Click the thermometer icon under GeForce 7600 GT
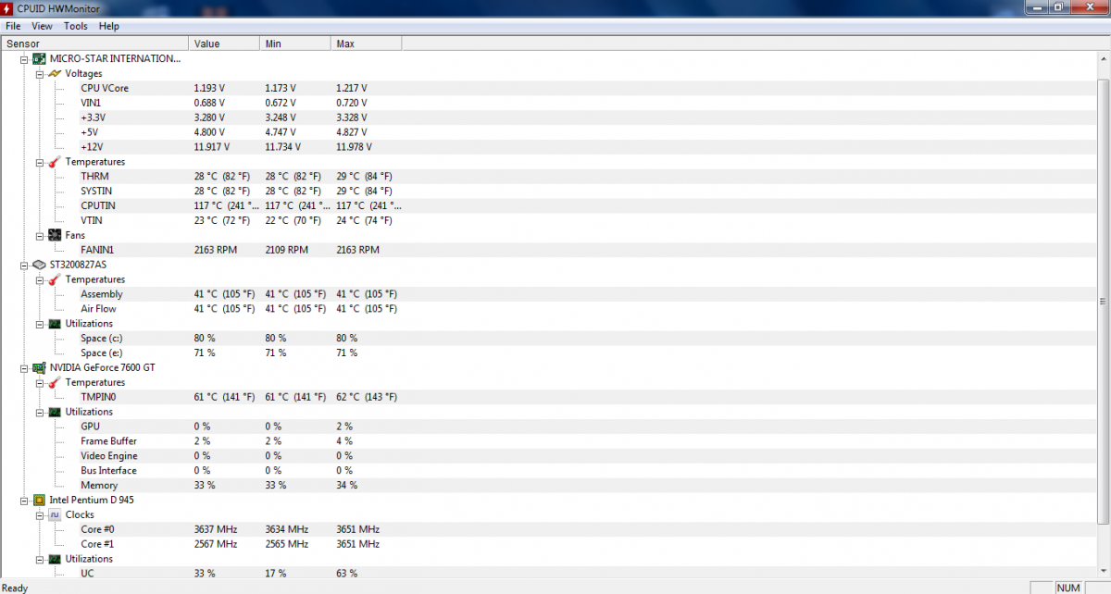Viewport: 1111px width, 594px height. 55,382
